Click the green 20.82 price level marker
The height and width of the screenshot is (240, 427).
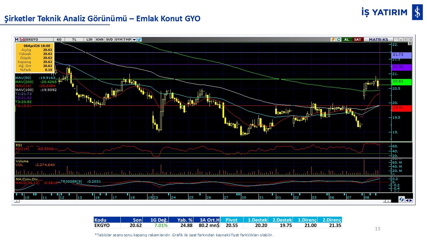click(402, 82)
